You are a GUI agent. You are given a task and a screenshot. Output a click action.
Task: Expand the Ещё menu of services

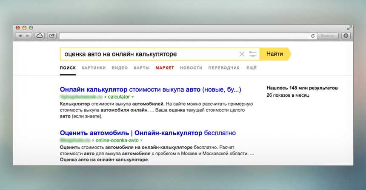tap(251, 68)
